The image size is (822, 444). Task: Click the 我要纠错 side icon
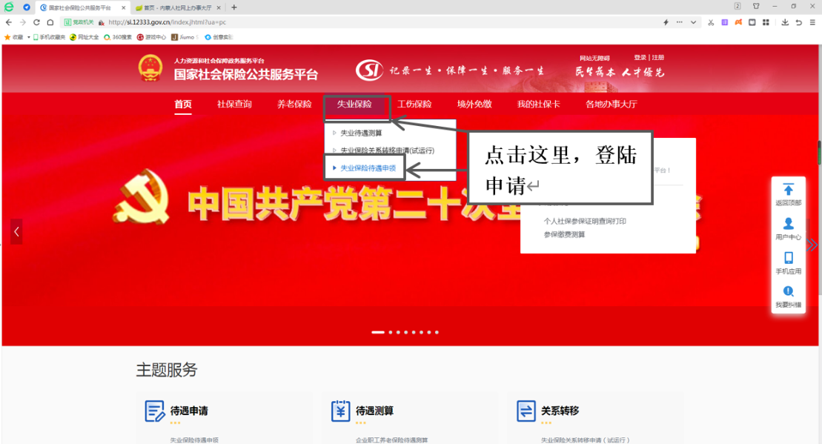click(x=788, y=291)
